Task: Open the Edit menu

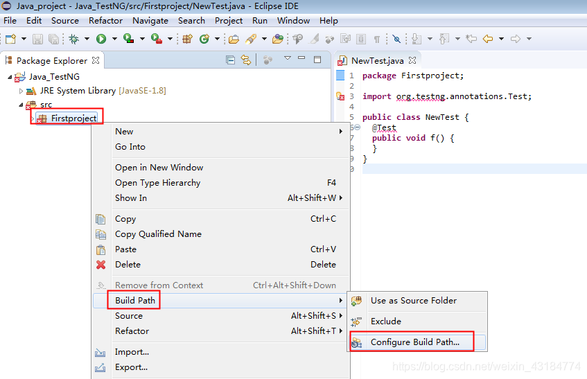Action: (34, 21)
